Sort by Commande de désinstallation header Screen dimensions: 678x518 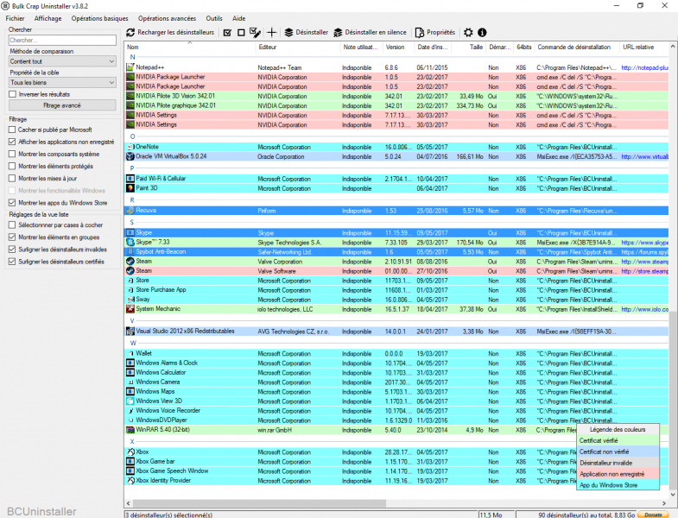(x=576, y=47)
